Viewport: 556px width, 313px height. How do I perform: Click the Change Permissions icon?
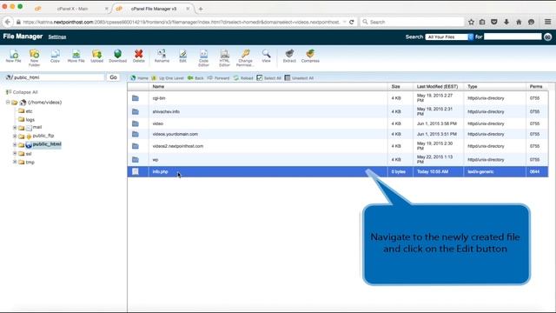tap(245, 58)
